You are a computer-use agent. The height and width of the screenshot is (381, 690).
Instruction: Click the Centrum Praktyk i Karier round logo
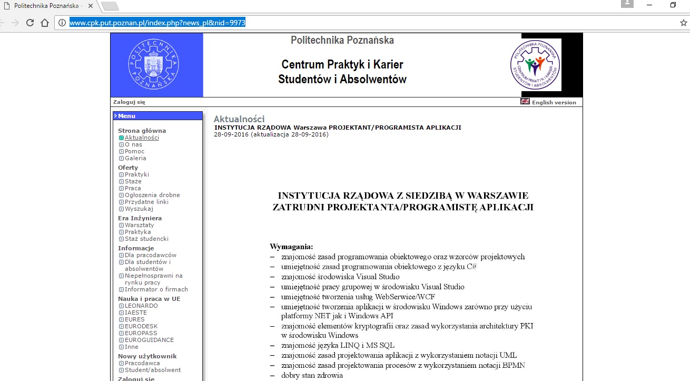pyautogui.click(x=535, y=65)
